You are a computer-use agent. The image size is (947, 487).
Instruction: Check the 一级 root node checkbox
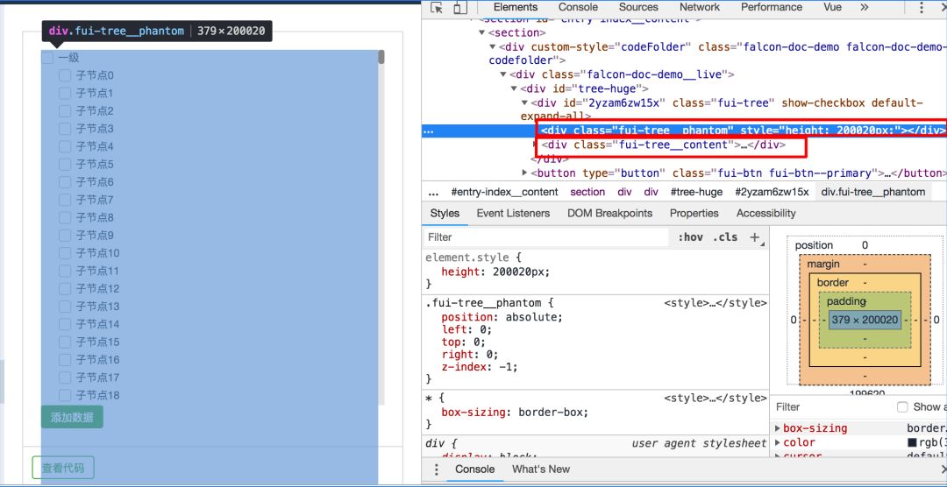[x=47, y=58]
